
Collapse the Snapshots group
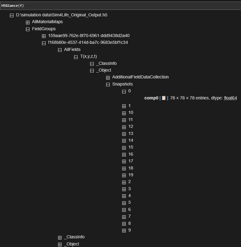pos(108,84)
